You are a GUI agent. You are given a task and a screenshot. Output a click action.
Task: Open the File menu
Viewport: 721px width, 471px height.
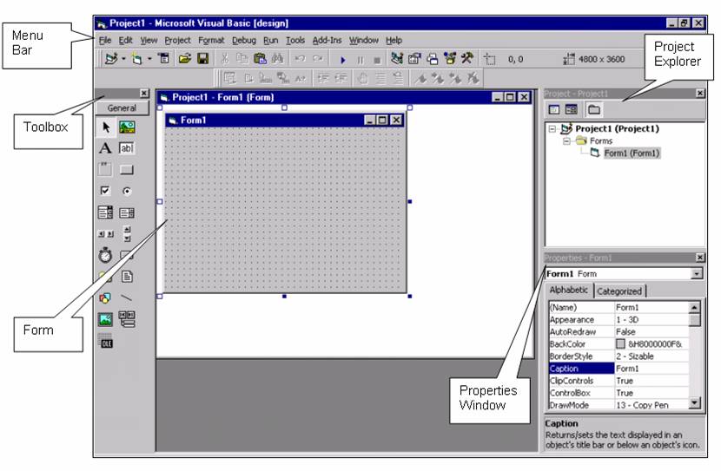click(105, 41)
